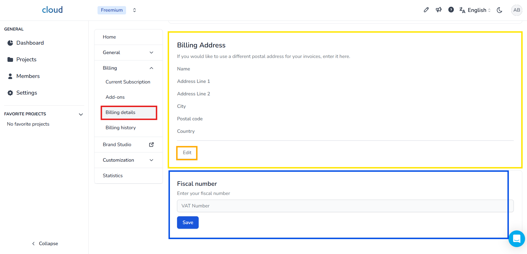Image resolution: width=527 pixels, height=254 pixels.
Task: Click the help question mark icon
Action: (x=451, y=10)
